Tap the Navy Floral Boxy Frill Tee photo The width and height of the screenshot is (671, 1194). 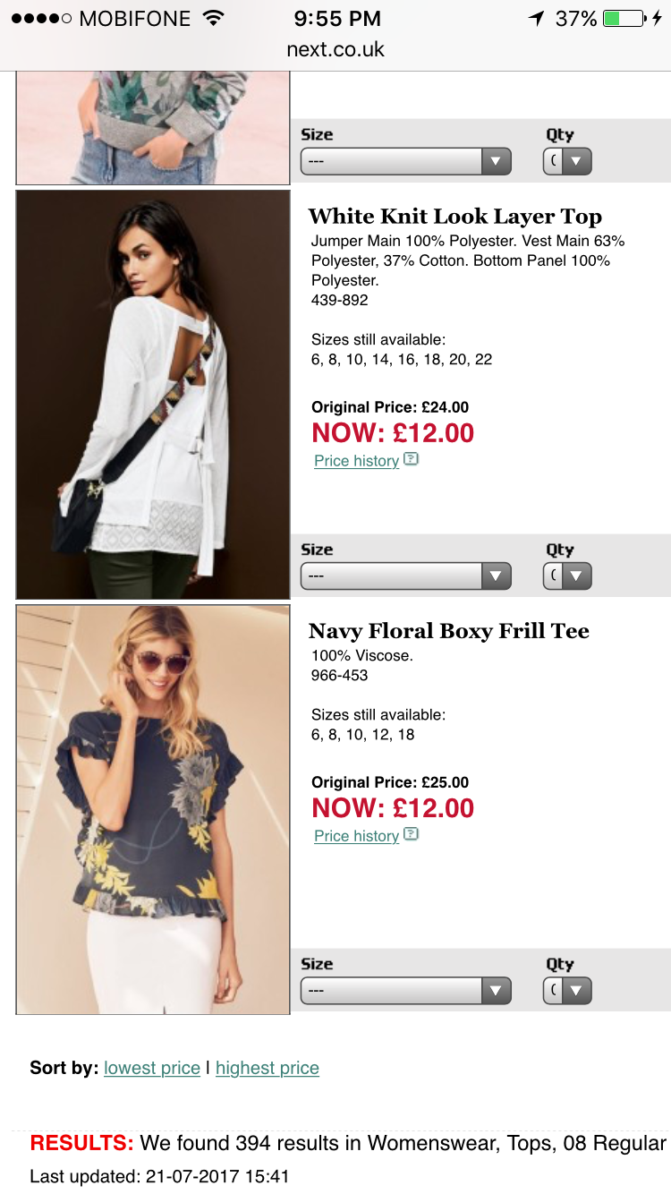pyautogui.click(x=153, y=809)
